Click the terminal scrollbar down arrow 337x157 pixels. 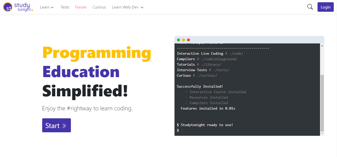[x=322, y=134]
